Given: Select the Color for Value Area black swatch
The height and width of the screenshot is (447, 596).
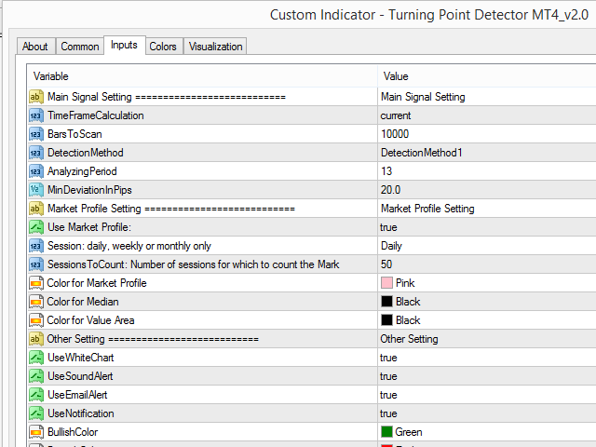Looking at the screenshot, I should click(386, 320).
